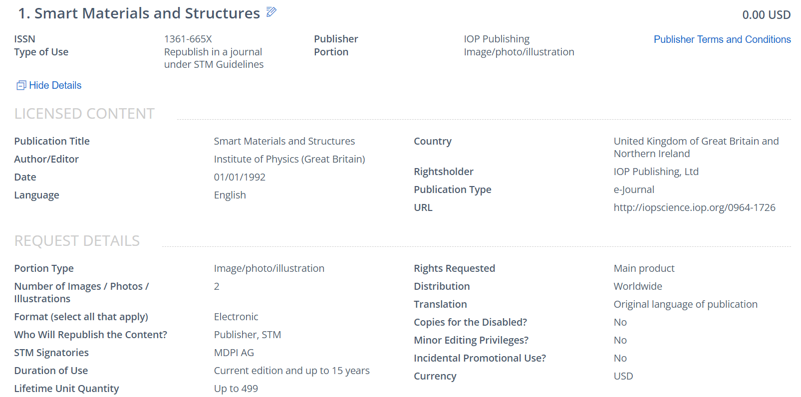Image resolution: width=801 pixels, height=397 pixels.
Task: Click the IOP Publishing, Ltd rightsholder value
Action: pyautogui.click(x=656, y=172)
